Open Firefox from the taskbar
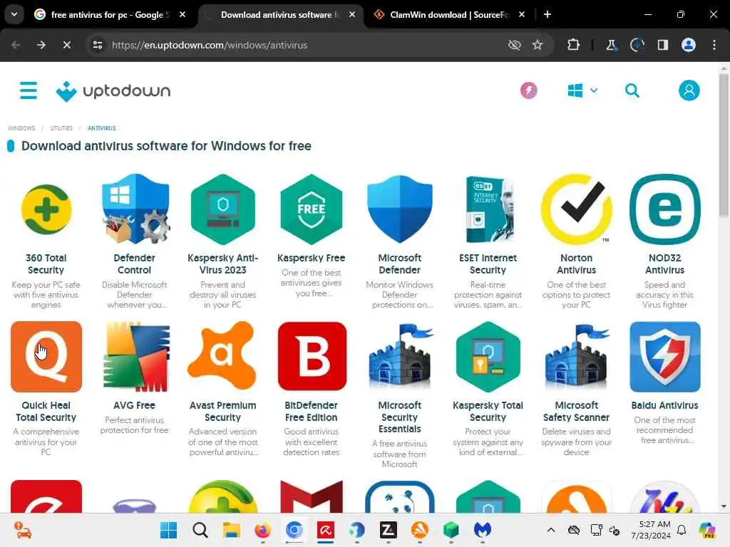This screenshot has height=547, width=730. (262, 530)
